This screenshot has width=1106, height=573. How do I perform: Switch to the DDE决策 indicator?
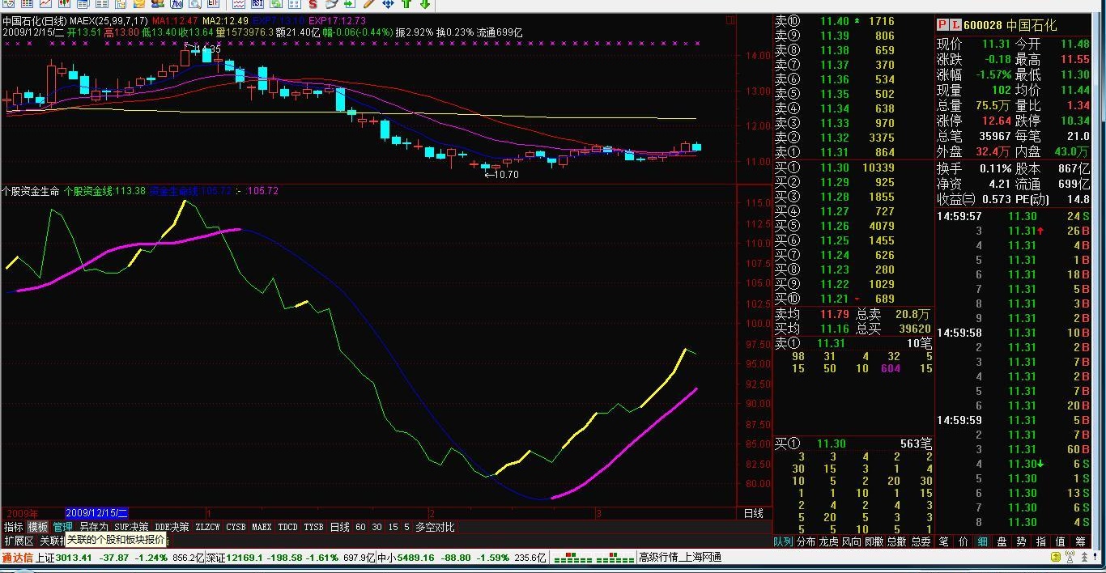tap(172, 527)
